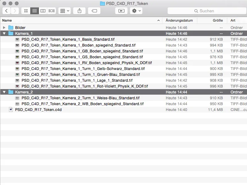Image resolution: width=247 pixels, height=185 pixels.
Task: Collapse the Kamera_1 folder
Action: pos(4,34)
